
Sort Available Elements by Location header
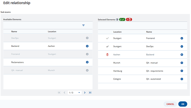pos(52,31)
